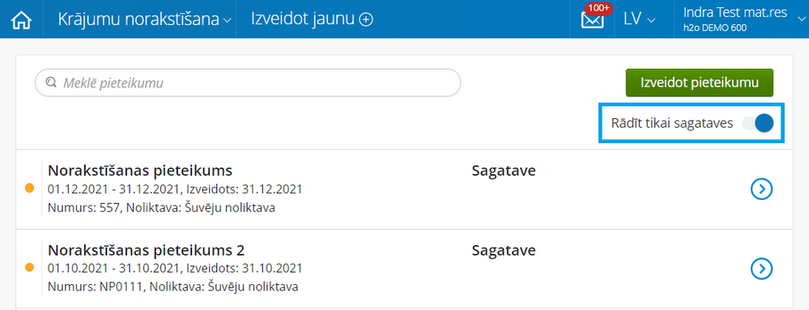809x310 pixels.
Task: Click in the Meklē pieteikumu search field
Action: 248,83
